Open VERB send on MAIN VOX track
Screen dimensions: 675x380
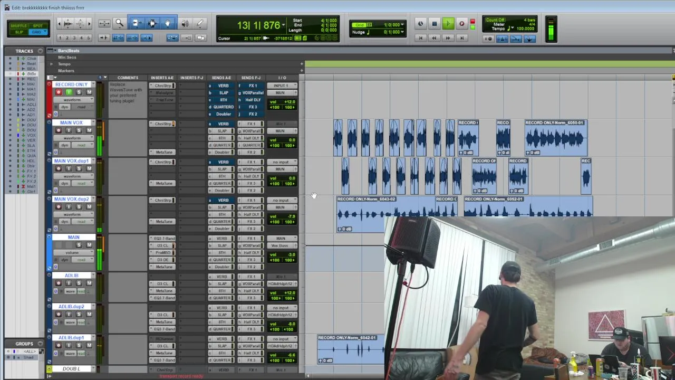(x=223, y=124)
